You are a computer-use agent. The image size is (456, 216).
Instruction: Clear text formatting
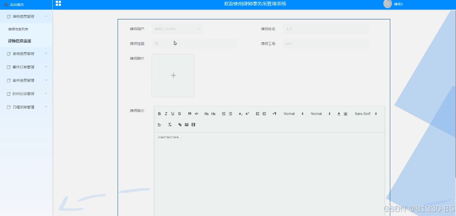tap(170, 125)
